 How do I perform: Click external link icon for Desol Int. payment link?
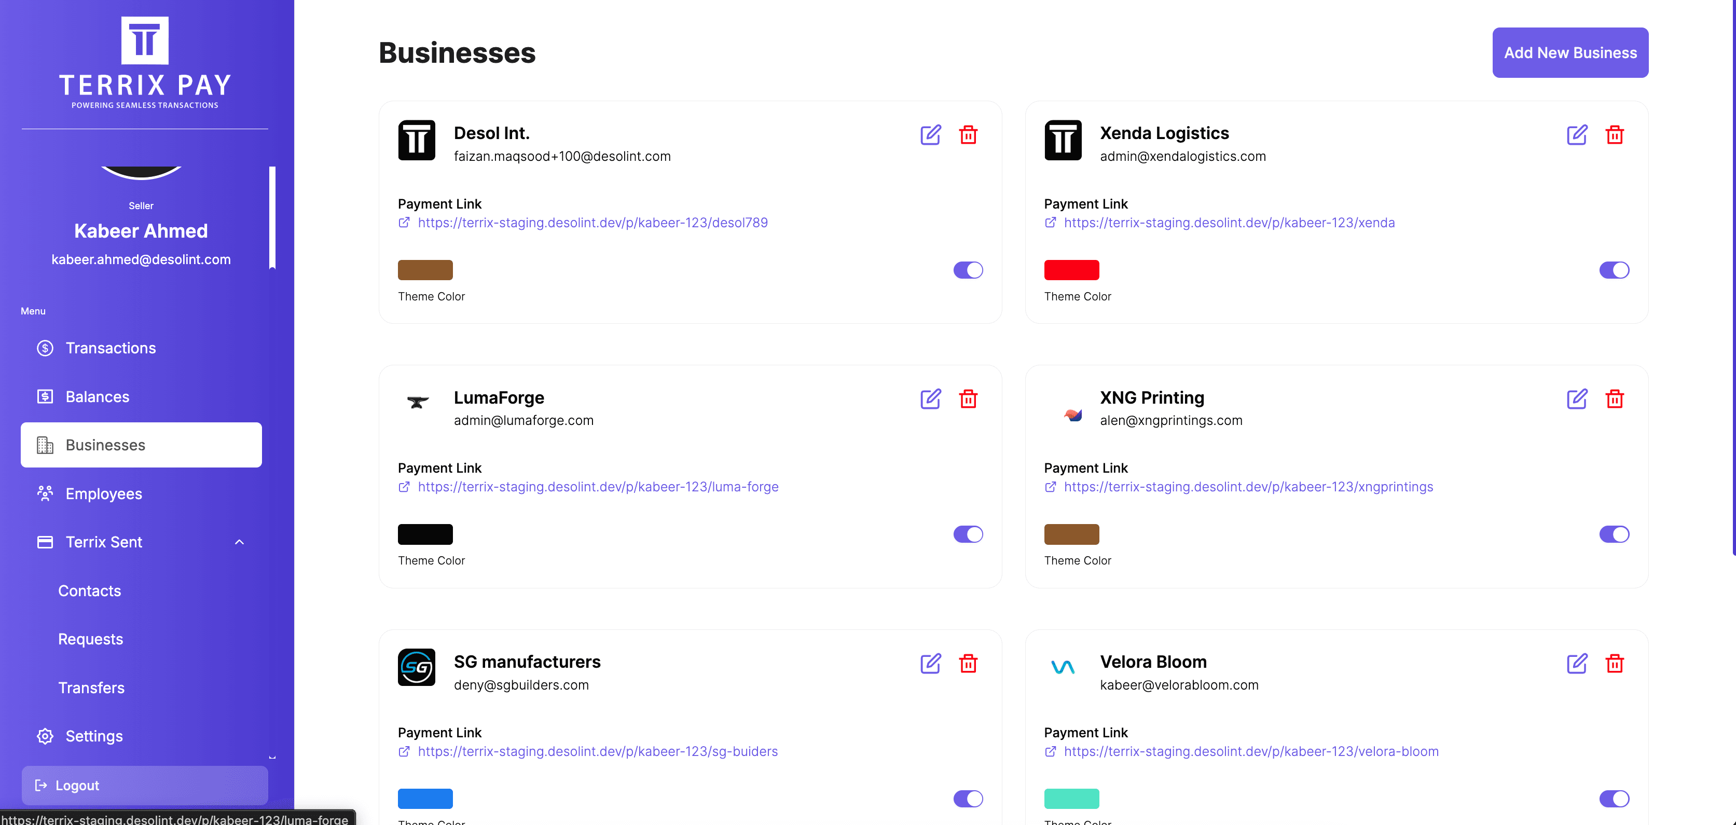click(x=404, y=223)
